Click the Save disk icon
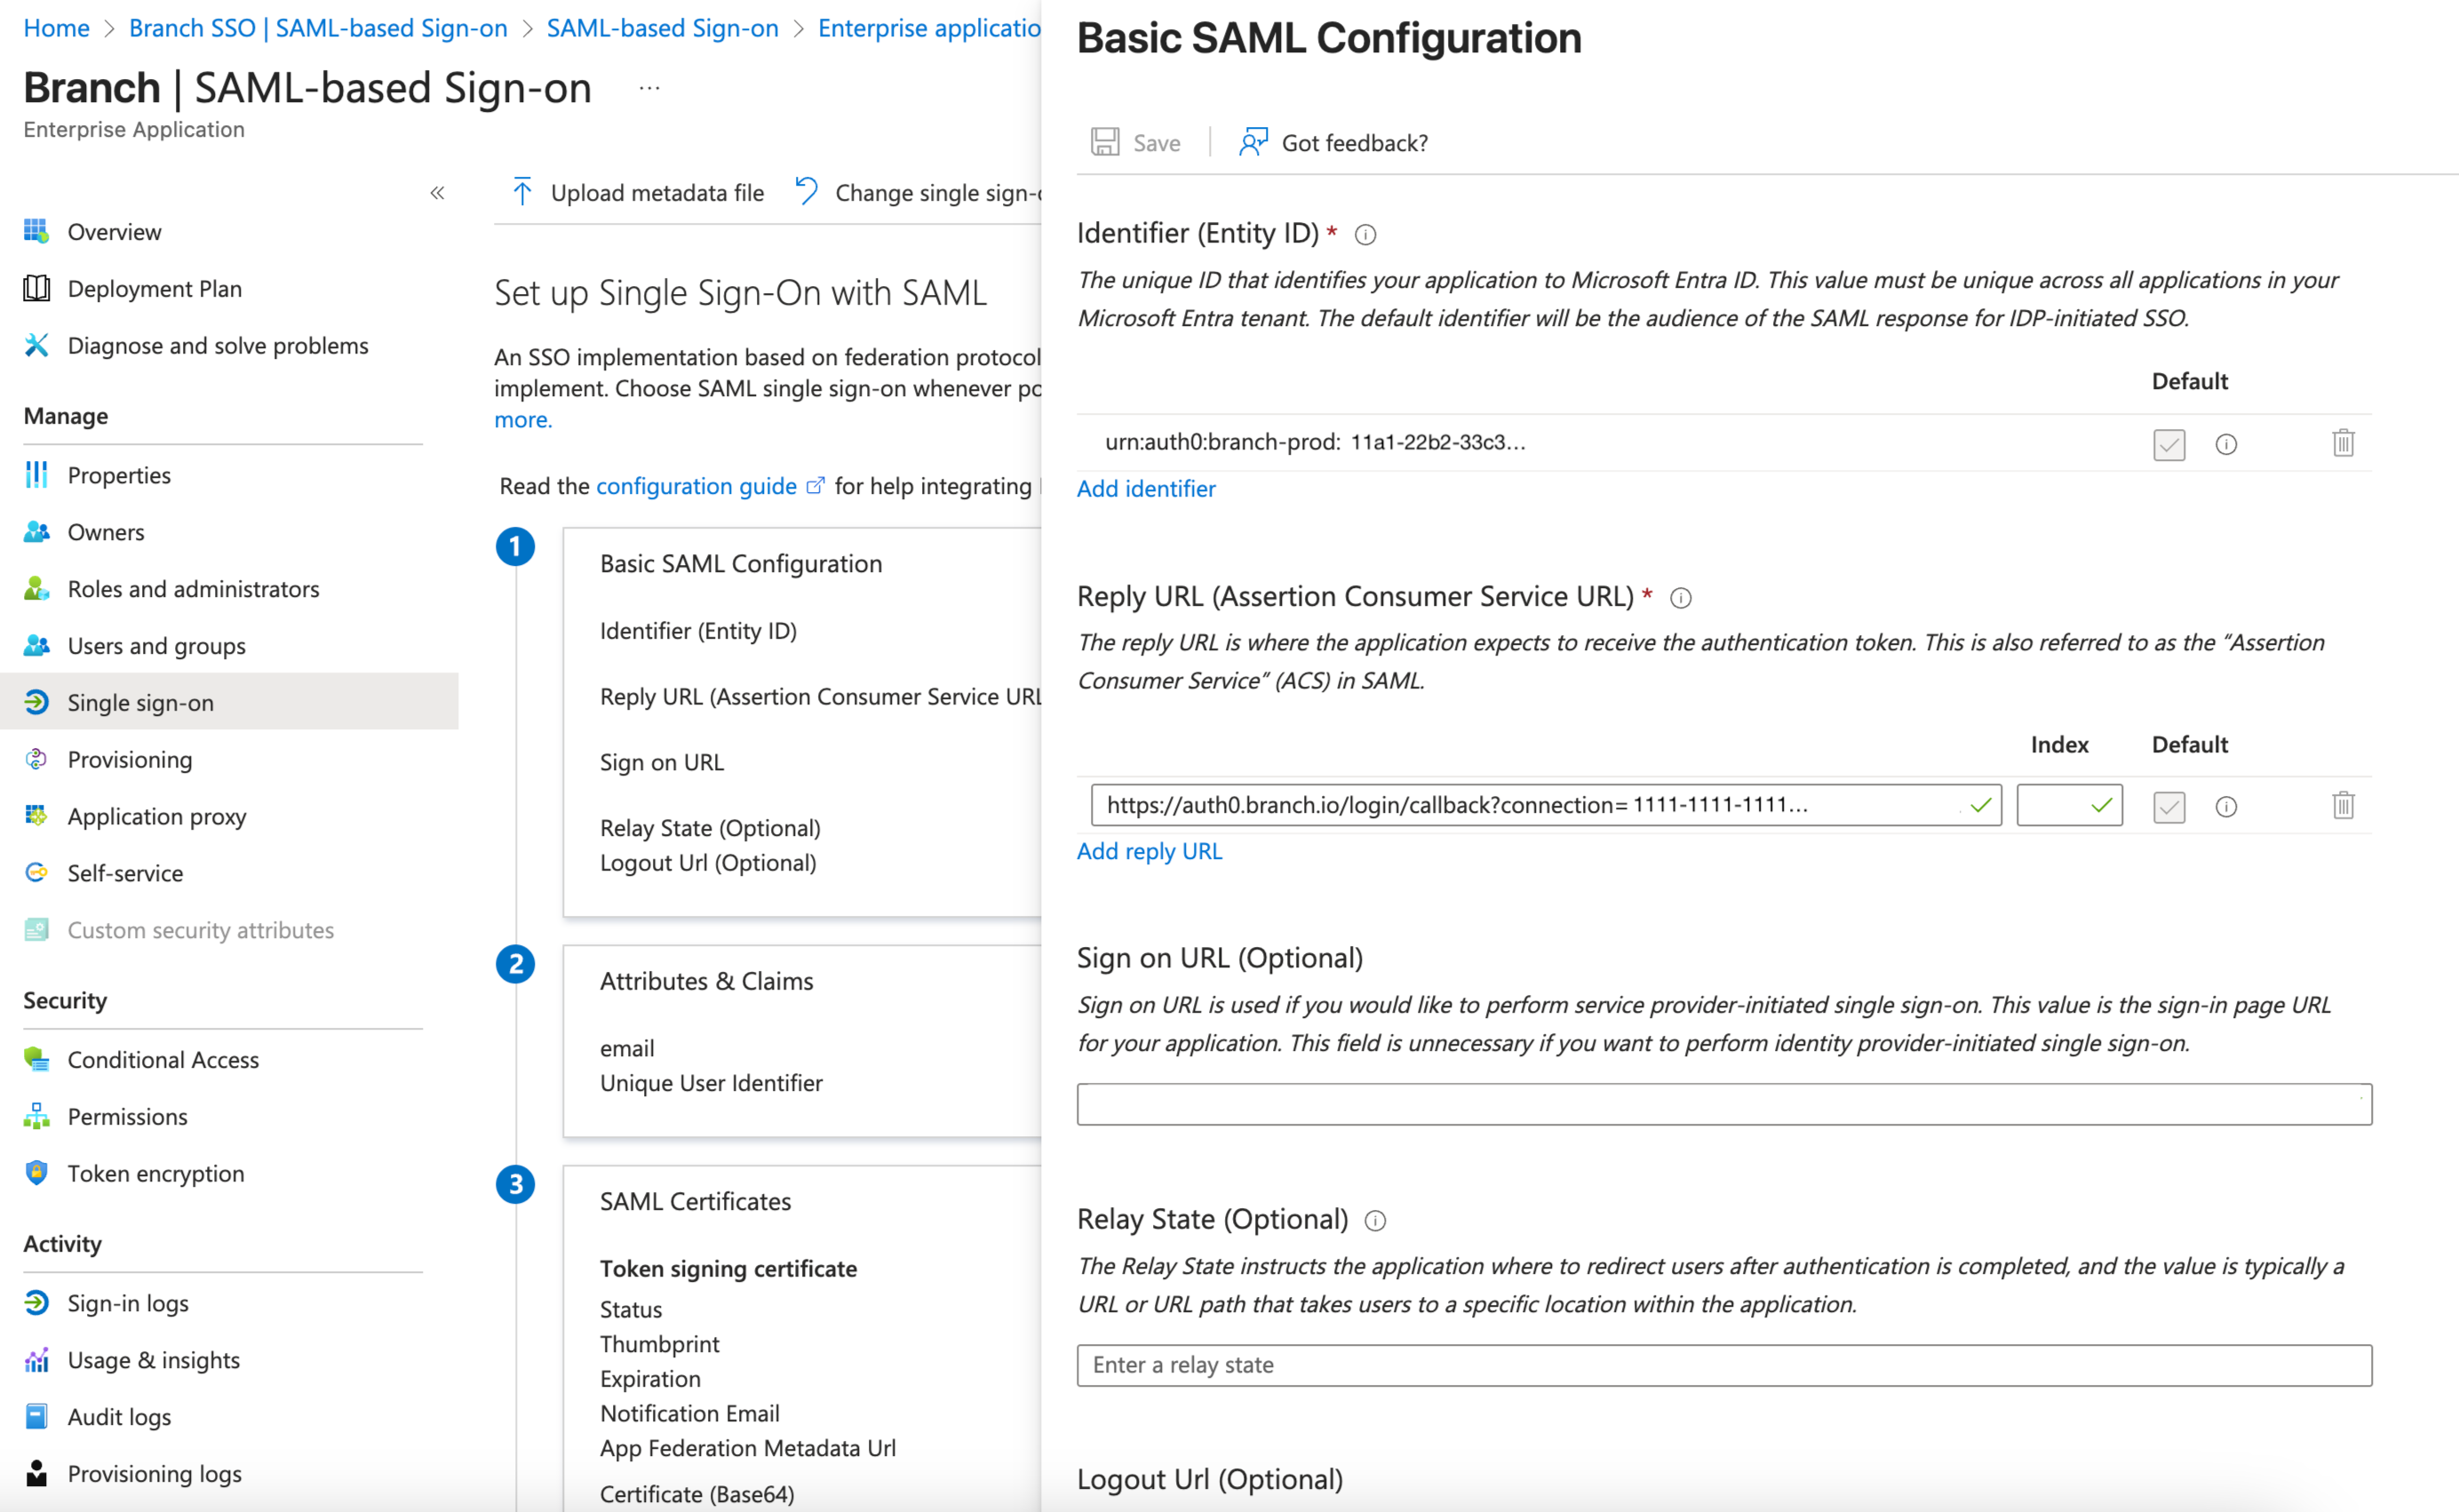Viewport: 2459px width, 1512px height. [1104, 142]
